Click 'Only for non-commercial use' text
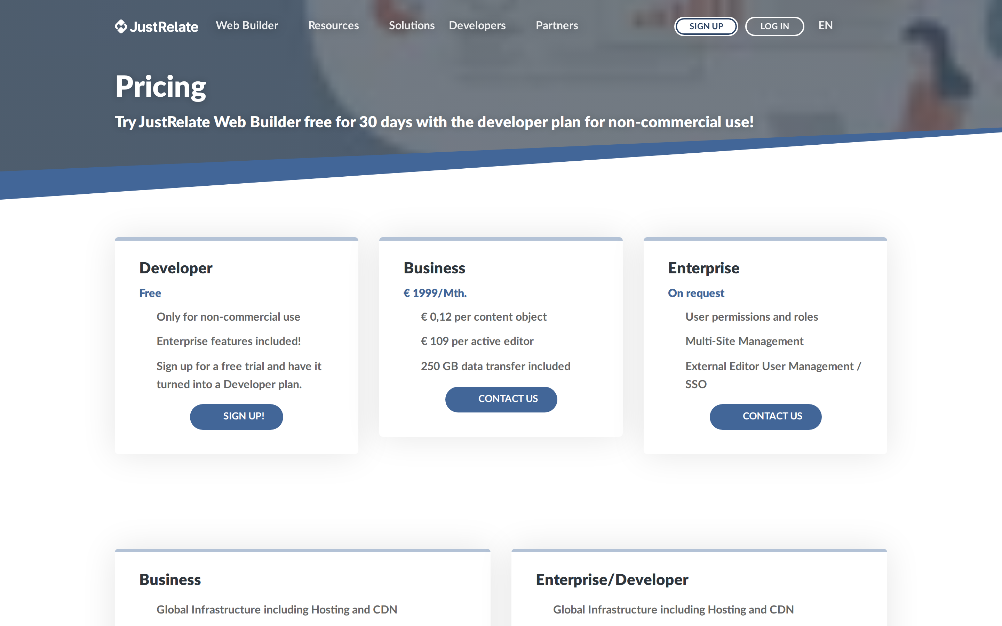Image resolution: width=1002 pixels, height=626 pixels. tap(228, 317)
